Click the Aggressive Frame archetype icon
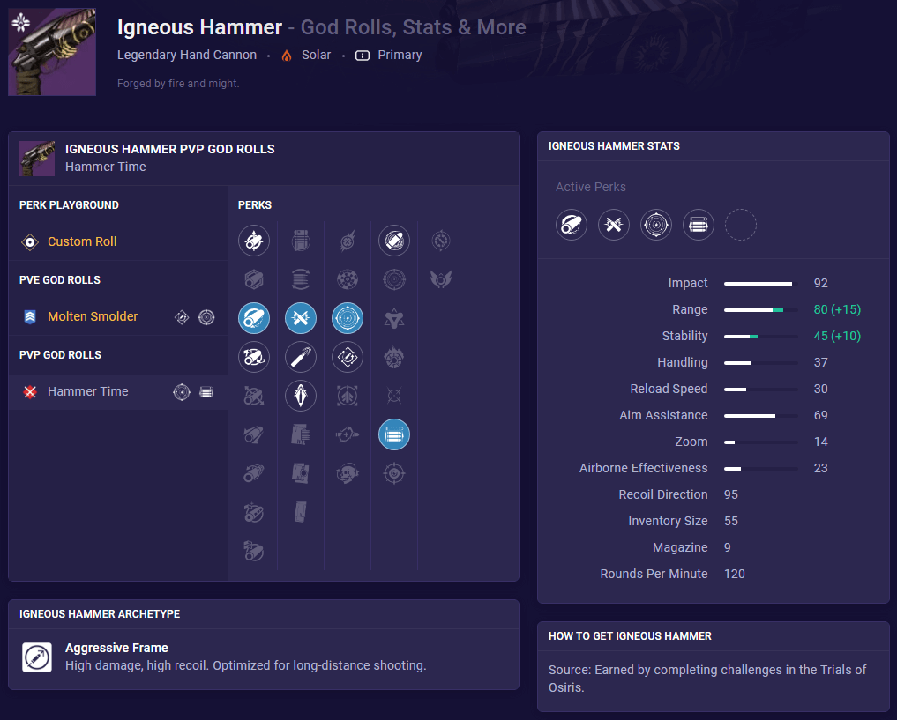Image resolution: width=897 pixels, height=720 pixels. 36,657
